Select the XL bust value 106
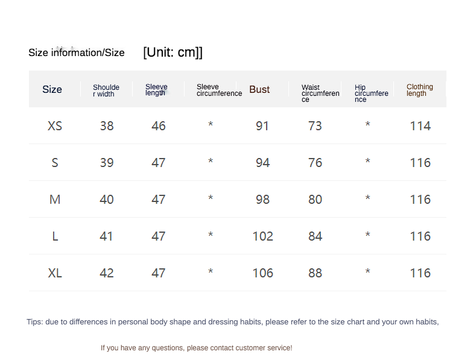This screenshot has width=476, height=363. pos(262,273)
